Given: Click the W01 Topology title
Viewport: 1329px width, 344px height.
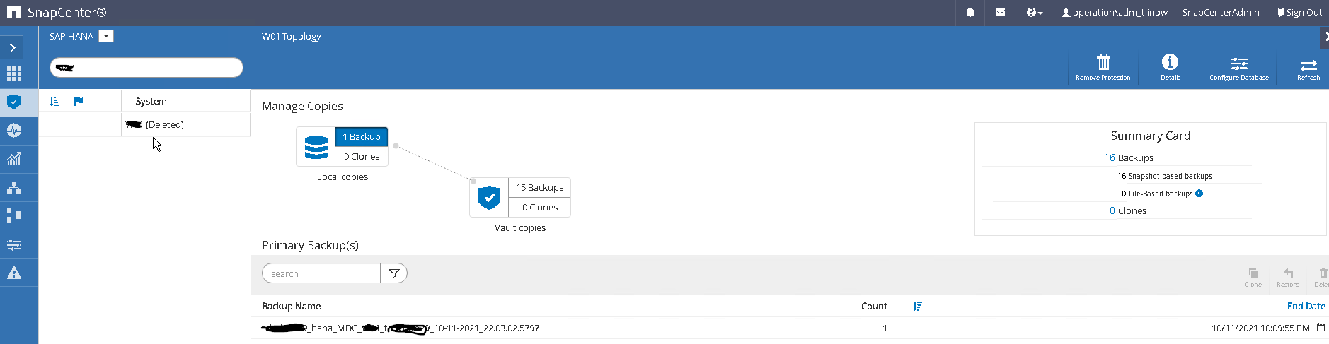Looking at the screenshot, I should (291, 36).
